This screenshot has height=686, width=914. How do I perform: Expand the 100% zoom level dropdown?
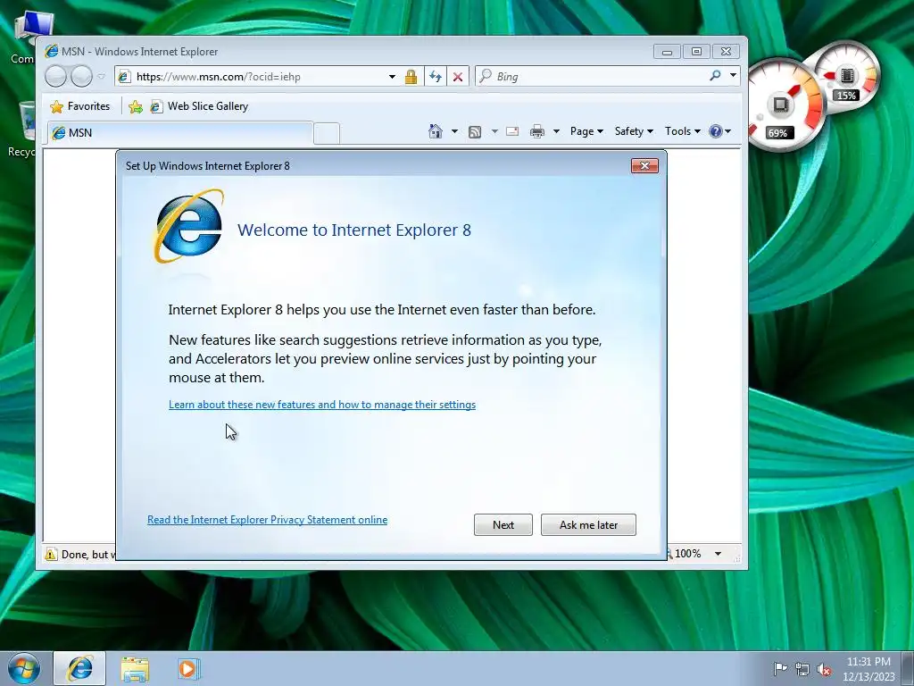pyautogui.click(x=719, y=554)
